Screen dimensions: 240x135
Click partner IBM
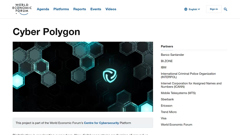click(163, 67)
